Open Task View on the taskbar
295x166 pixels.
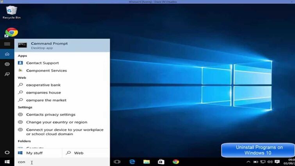[117, 162]
